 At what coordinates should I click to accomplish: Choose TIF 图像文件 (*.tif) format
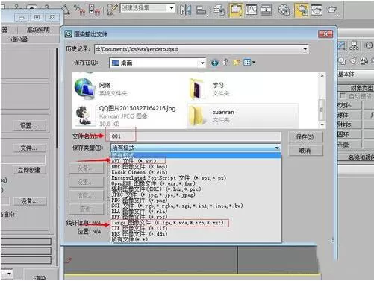(139, 228)
